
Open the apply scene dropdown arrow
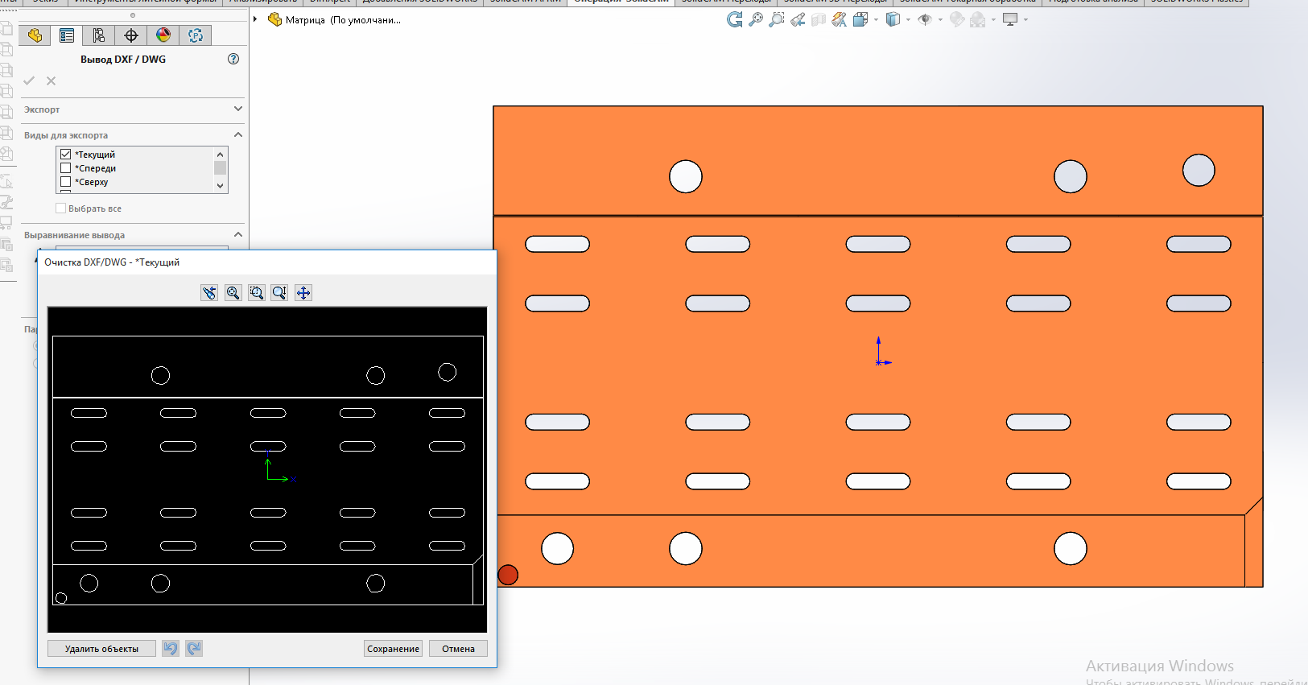[993, 20]
